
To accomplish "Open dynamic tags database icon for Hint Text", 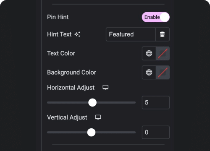I will [x=163, y=34].
